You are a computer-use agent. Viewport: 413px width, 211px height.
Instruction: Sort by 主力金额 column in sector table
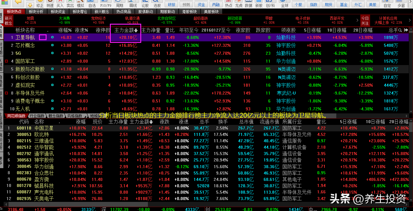pos(126,30)
